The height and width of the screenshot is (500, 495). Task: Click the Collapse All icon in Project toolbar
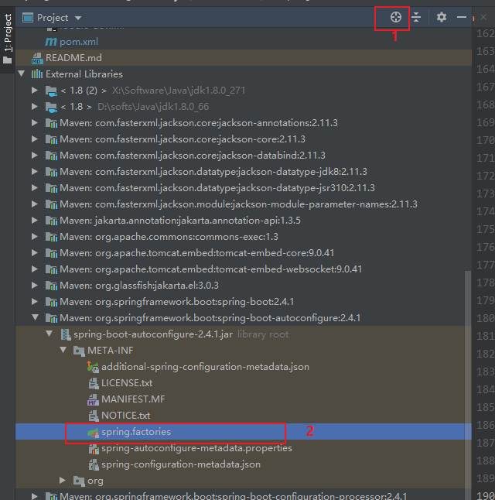[416, 17]
